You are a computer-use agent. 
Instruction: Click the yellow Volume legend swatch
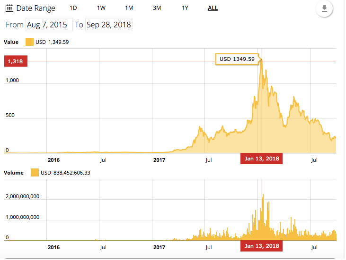(x=35, y=172)
